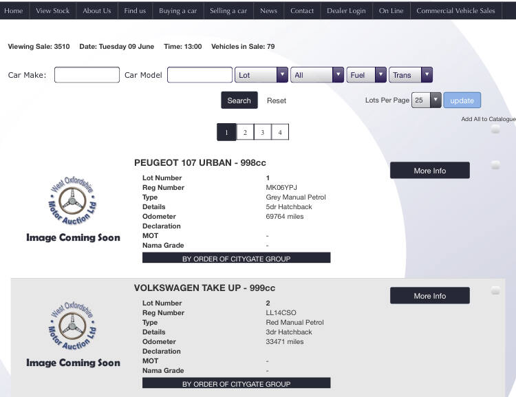Open Commercial Vehicle Sales page
The width and height of the screenshot is (516, 397).
tap(455, 10)
